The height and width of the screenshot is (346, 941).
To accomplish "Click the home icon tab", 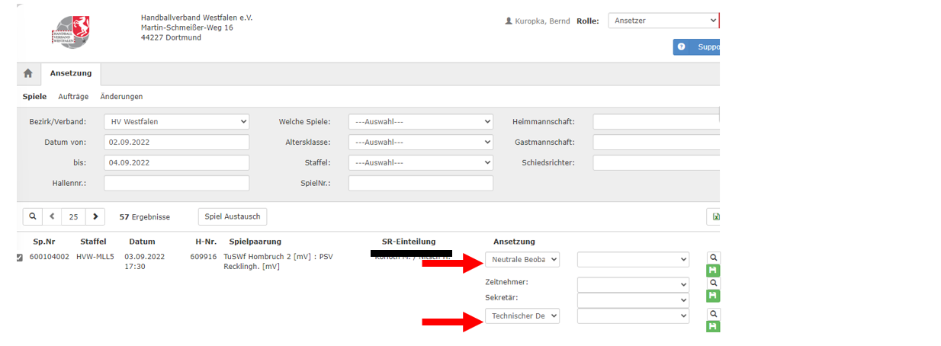I will [28, 73].
